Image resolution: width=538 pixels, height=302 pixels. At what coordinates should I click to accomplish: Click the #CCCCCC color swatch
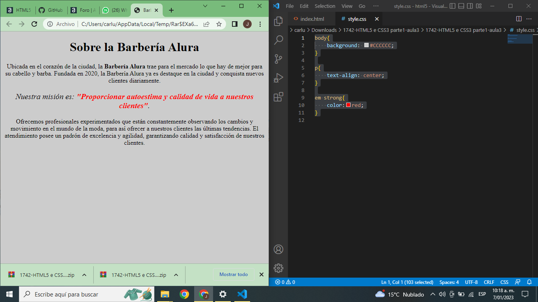[x=366, y=45]
